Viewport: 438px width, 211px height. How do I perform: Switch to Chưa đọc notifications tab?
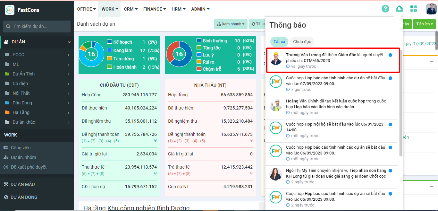tap(302, 42)
